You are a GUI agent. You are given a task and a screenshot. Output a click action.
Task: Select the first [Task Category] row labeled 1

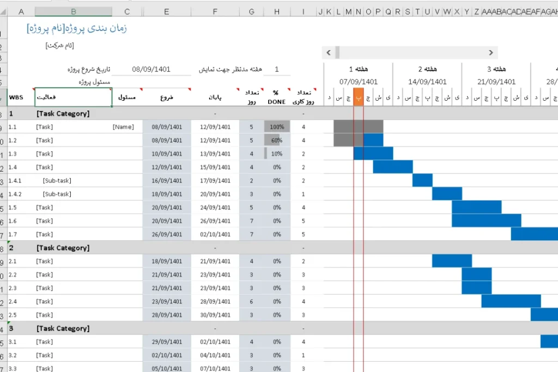(63, 114)
